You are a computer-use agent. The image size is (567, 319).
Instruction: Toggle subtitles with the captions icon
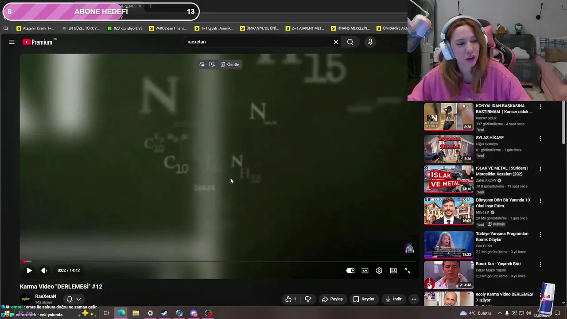coord(365,271)
